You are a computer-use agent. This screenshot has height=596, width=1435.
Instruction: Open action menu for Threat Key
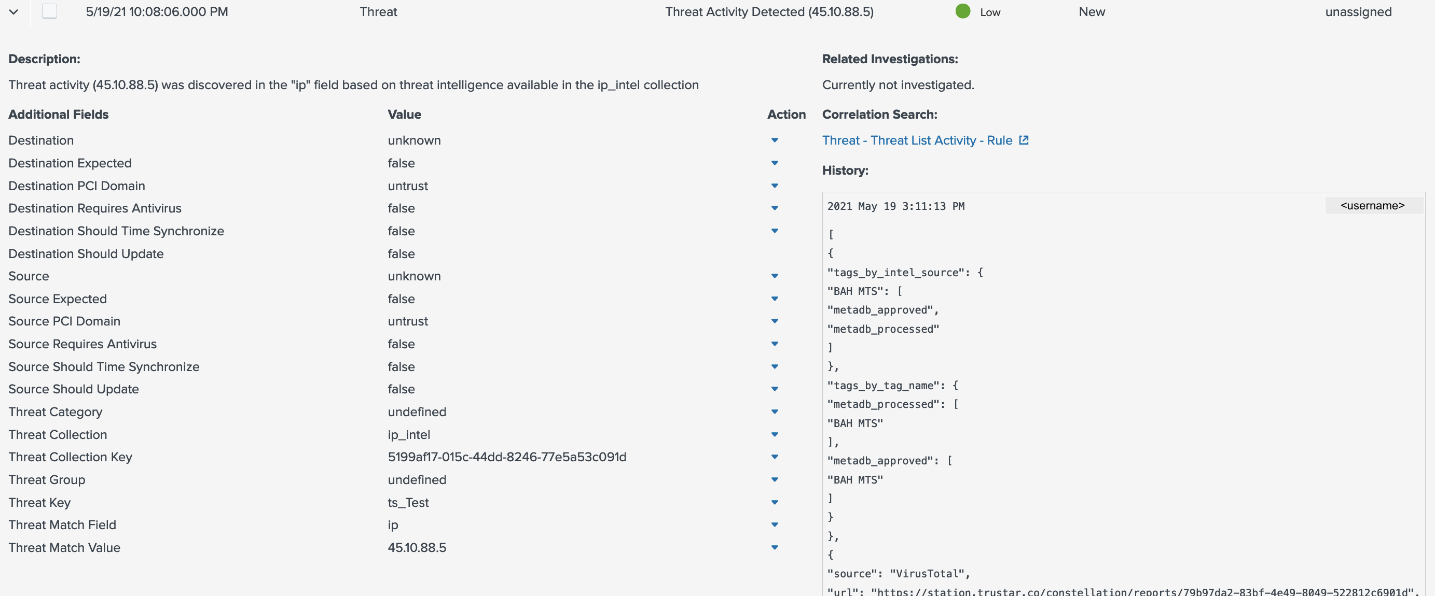click(x=775, y=503)
